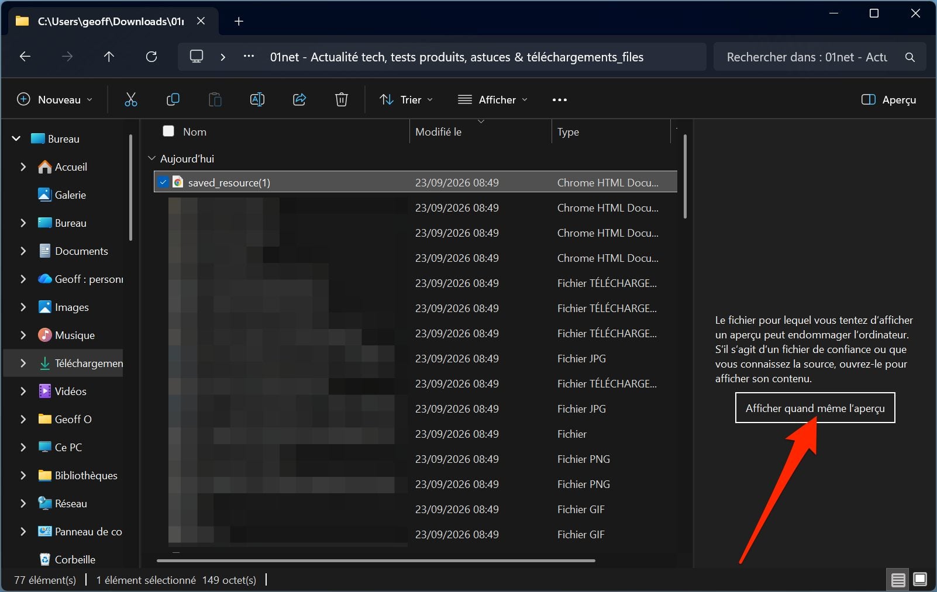Close the current Explorer tab
The height and width of the screenshot is (592, 937).
(201, 21)
